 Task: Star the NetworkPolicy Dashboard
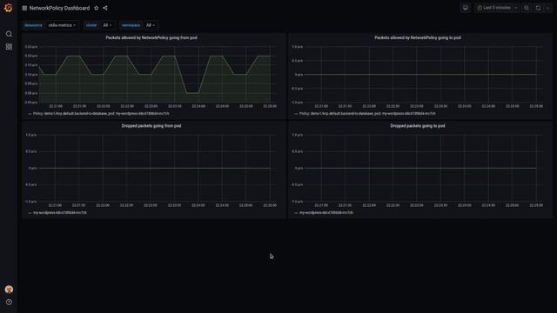97,8
